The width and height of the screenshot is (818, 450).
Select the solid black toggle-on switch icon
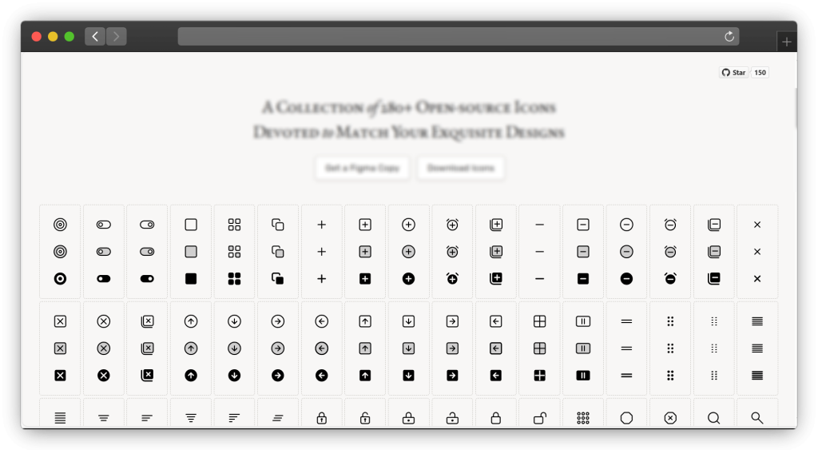(x=147, y=278)
